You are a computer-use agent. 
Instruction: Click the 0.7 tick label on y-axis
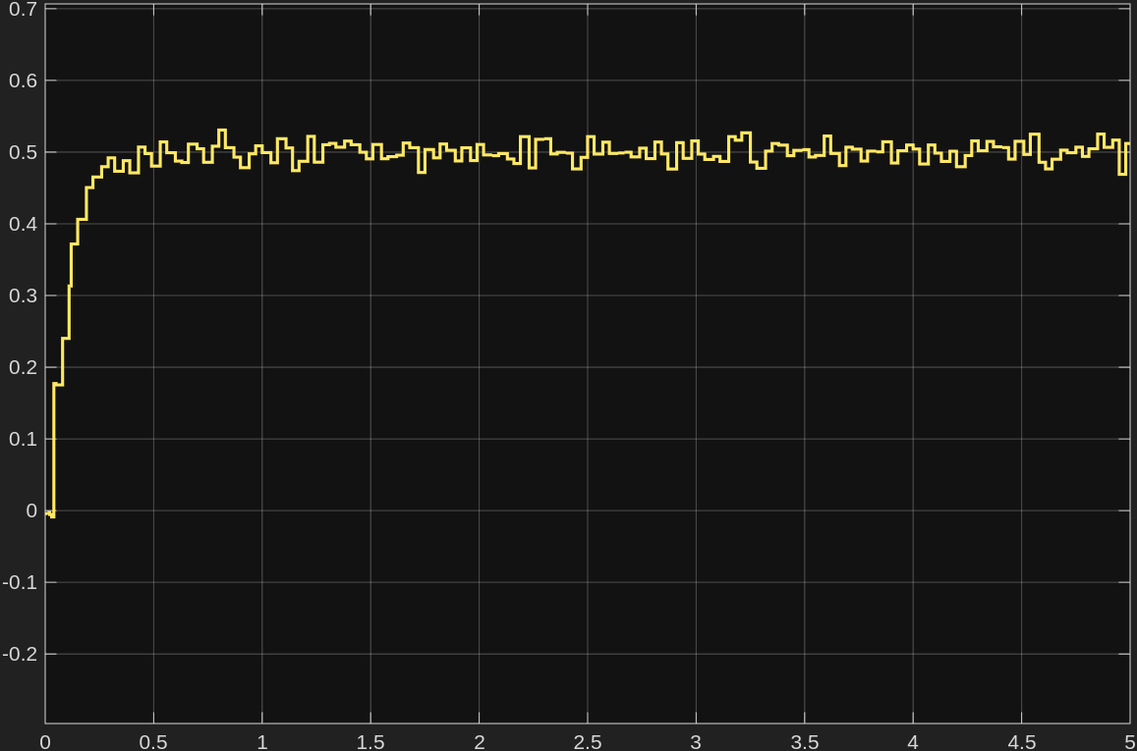click(x=23, y=10)
